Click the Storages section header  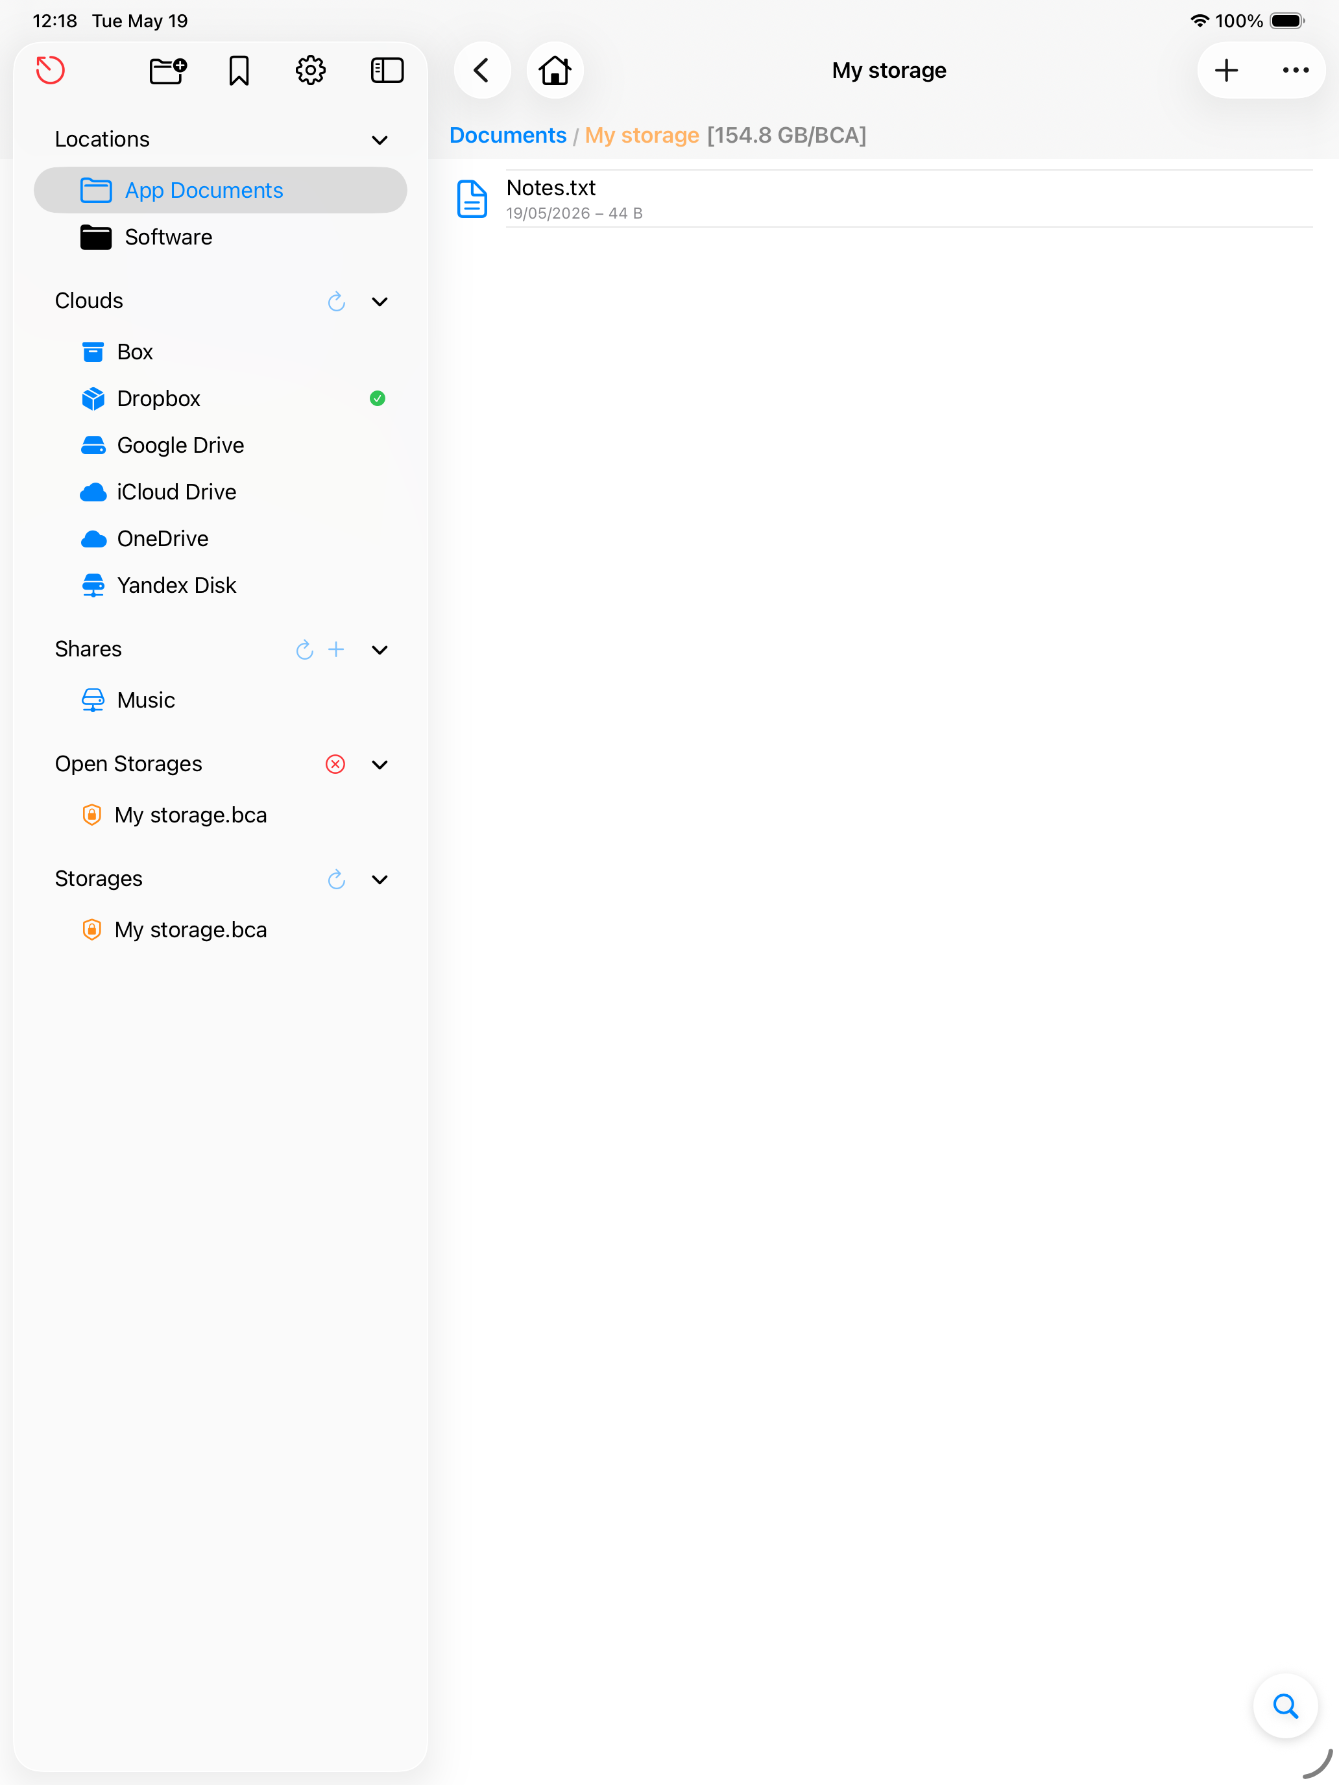tap(99, 879)
